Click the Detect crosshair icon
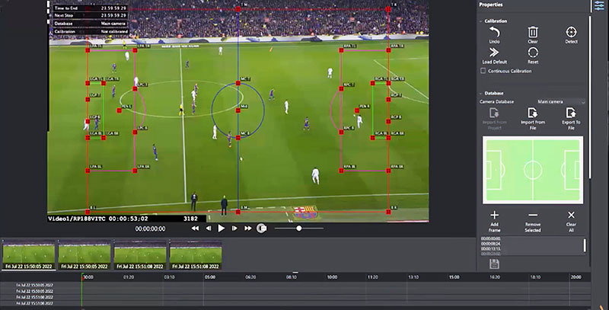The image size is (609, 310). tap(571, 32)
